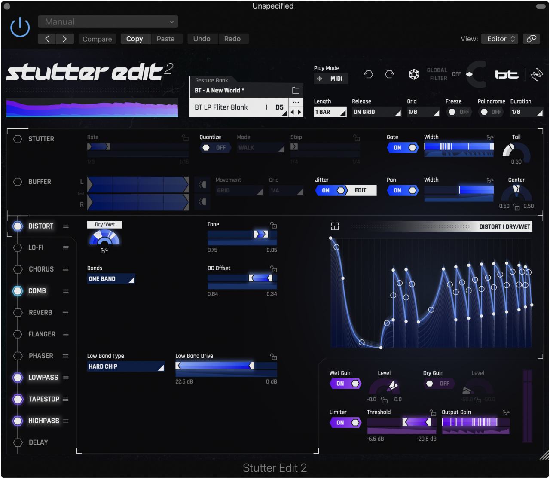Enable the Dry Gain toggle

tap(439, 384)
